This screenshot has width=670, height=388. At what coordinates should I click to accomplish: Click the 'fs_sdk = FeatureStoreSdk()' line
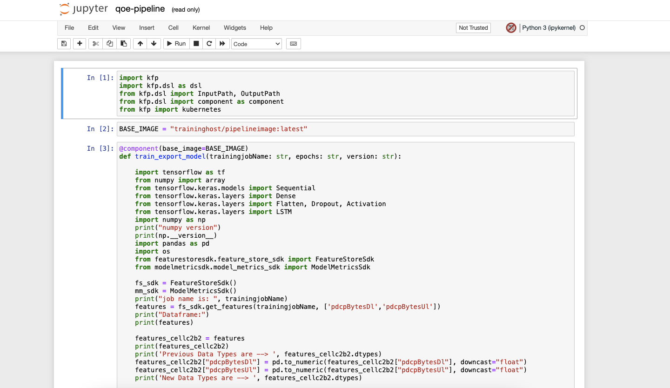186,283
